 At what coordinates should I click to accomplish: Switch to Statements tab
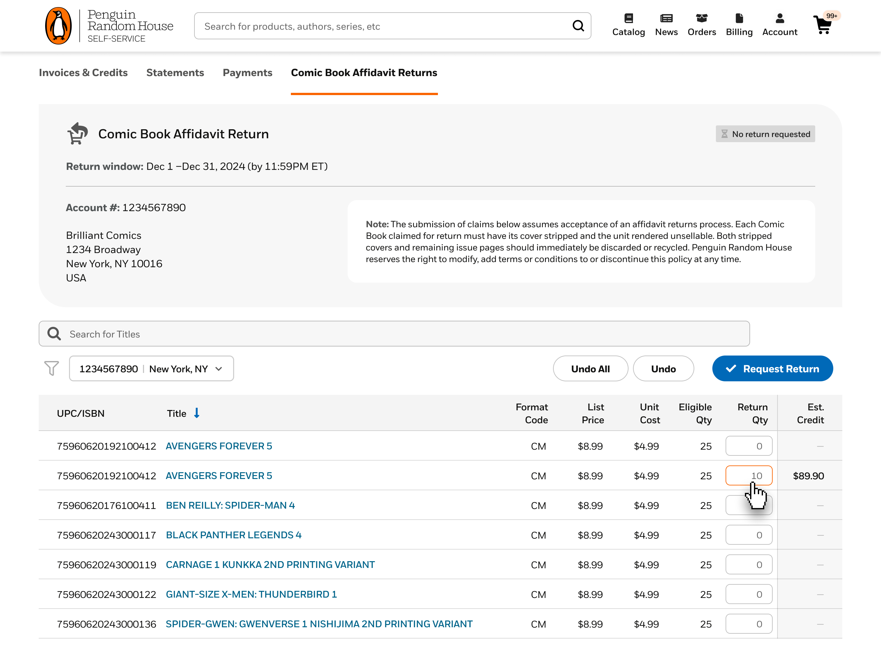point(175,73)
